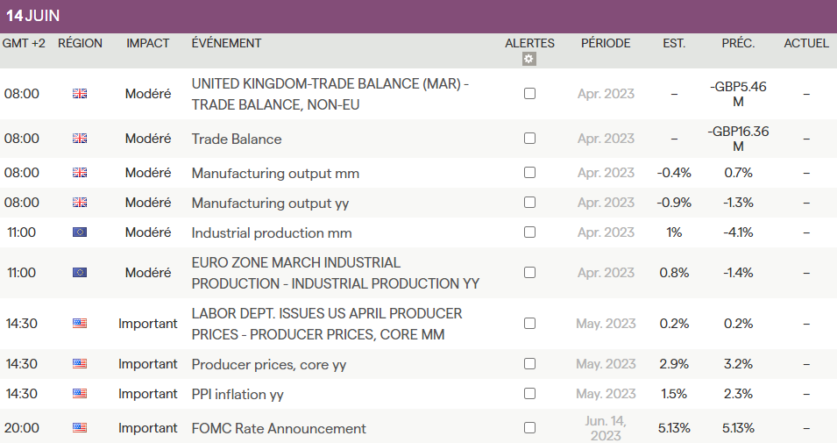
Task: Click the 14 JUIN date header bar
Action: click(x=418, y=16)
